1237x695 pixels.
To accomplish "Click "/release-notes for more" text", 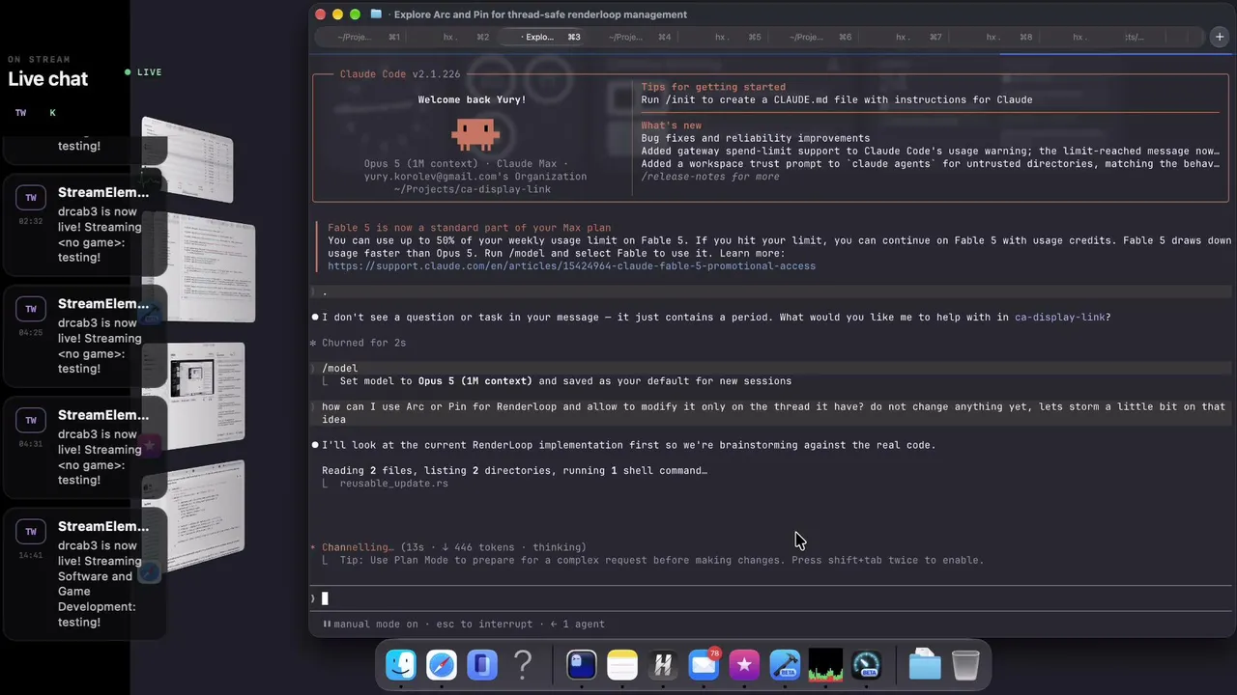I will [710, 177].
